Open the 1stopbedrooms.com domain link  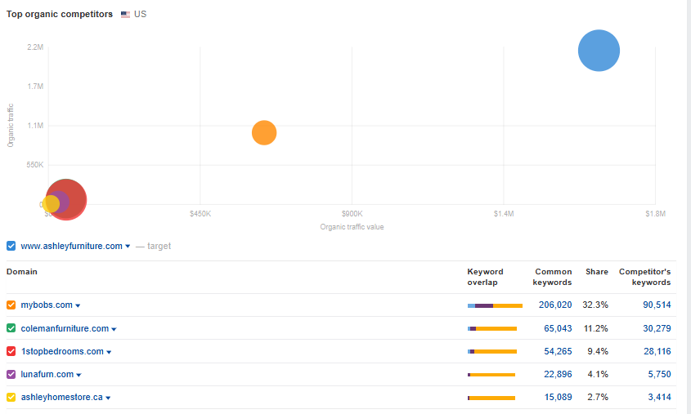coord(62,351)
